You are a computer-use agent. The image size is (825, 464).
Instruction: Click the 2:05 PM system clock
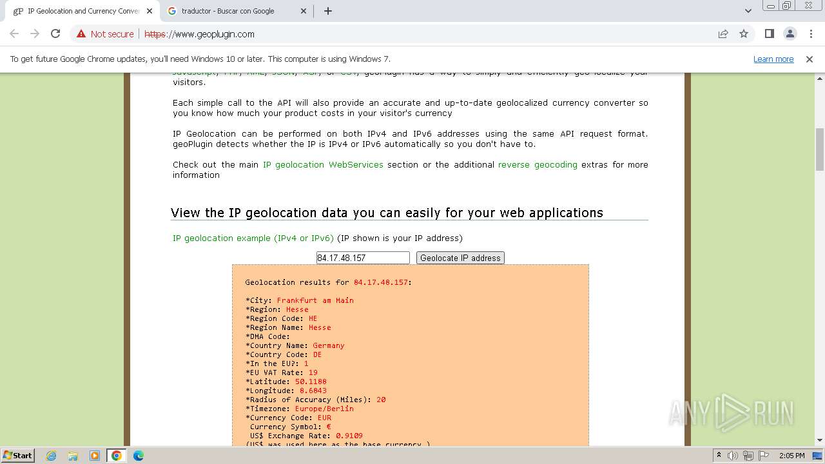791,456
